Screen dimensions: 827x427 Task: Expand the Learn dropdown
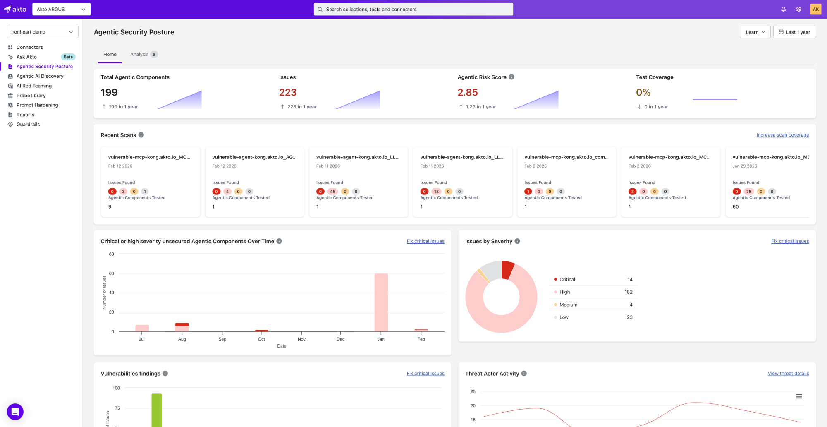coord(755,32)
